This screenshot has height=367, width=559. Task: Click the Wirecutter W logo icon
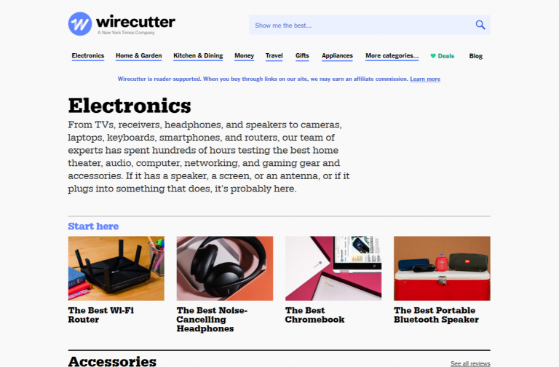pos(80,24)
